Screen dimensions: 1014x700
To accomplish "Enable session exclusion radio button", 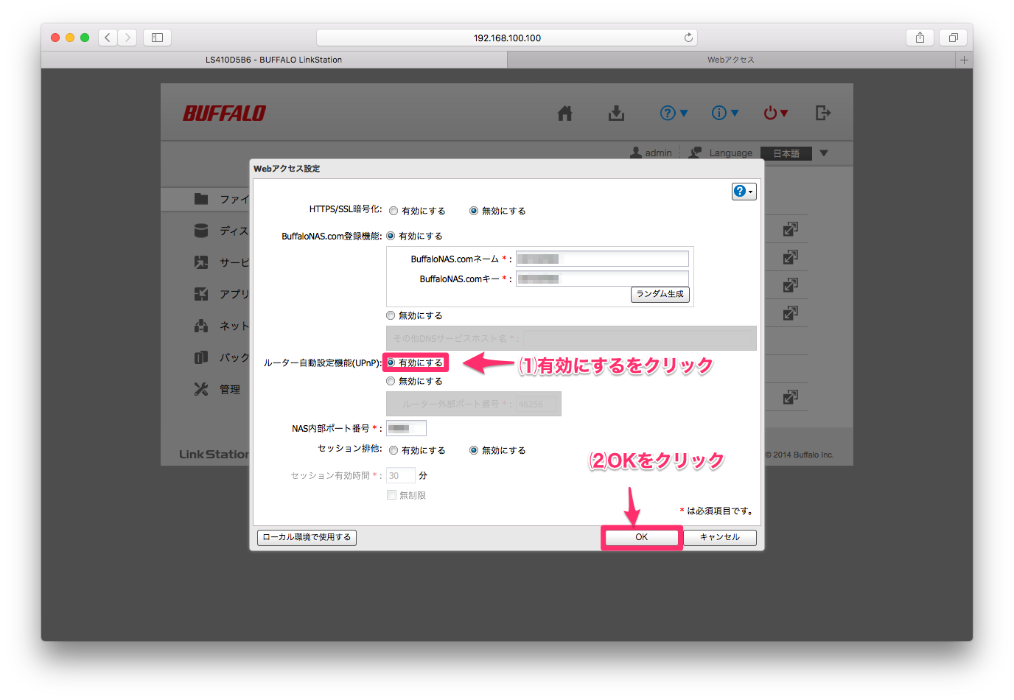I will pos(394,450).
